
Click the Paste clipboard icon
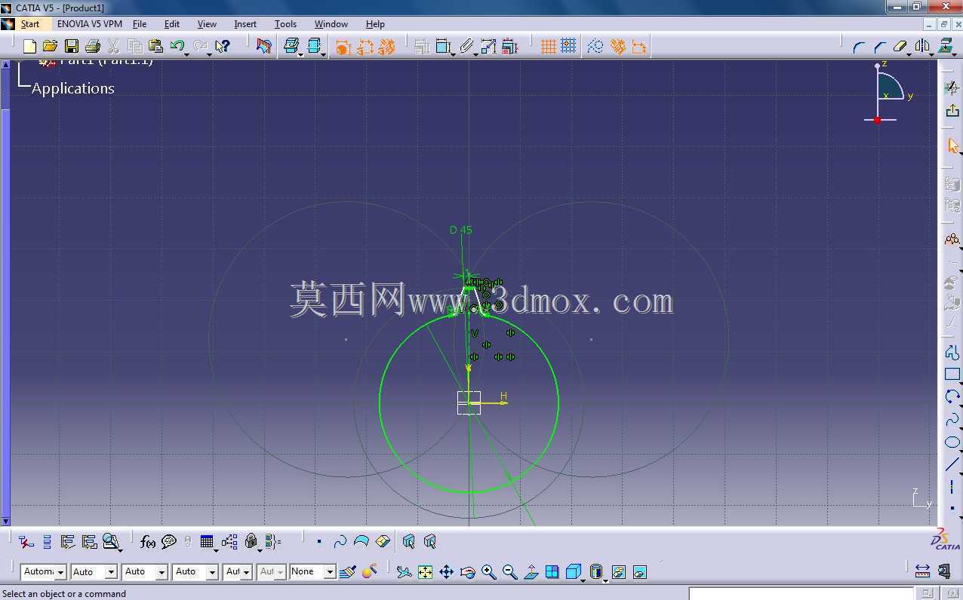point(155,47)
